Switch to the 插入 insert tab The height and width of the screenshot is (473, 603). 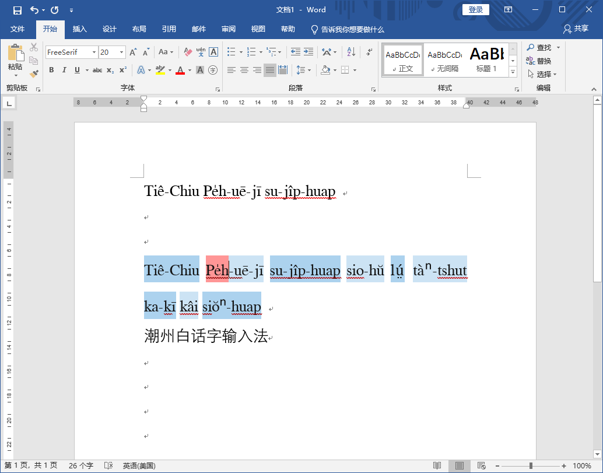[x=80, y=29]
